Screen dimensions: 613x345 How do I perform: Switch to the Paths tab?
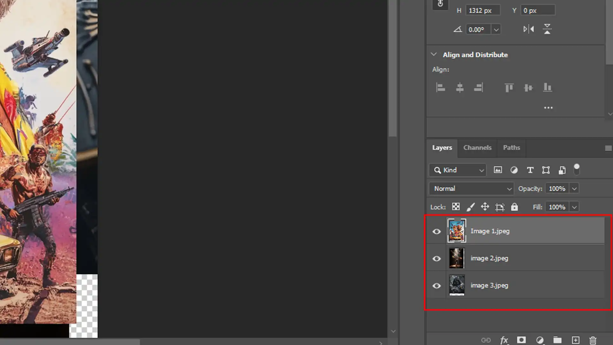click(511, 148)
